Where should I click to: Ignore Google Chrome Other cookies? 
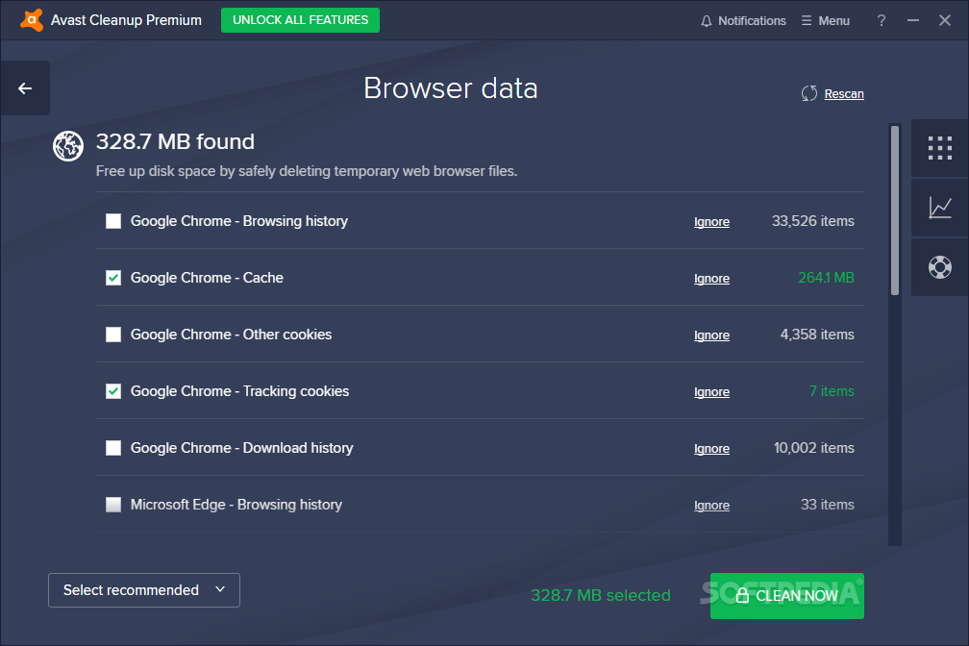pos(711,335)
